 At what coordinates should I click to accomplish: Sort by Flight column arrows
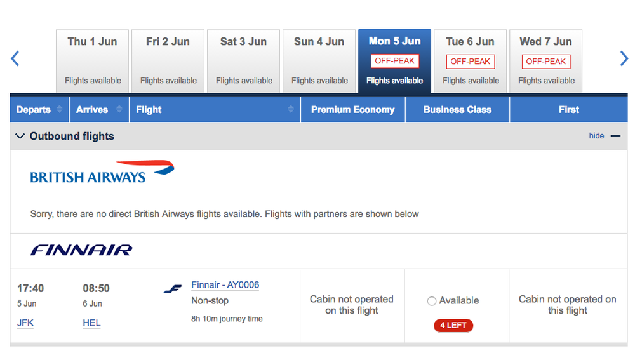291,109
